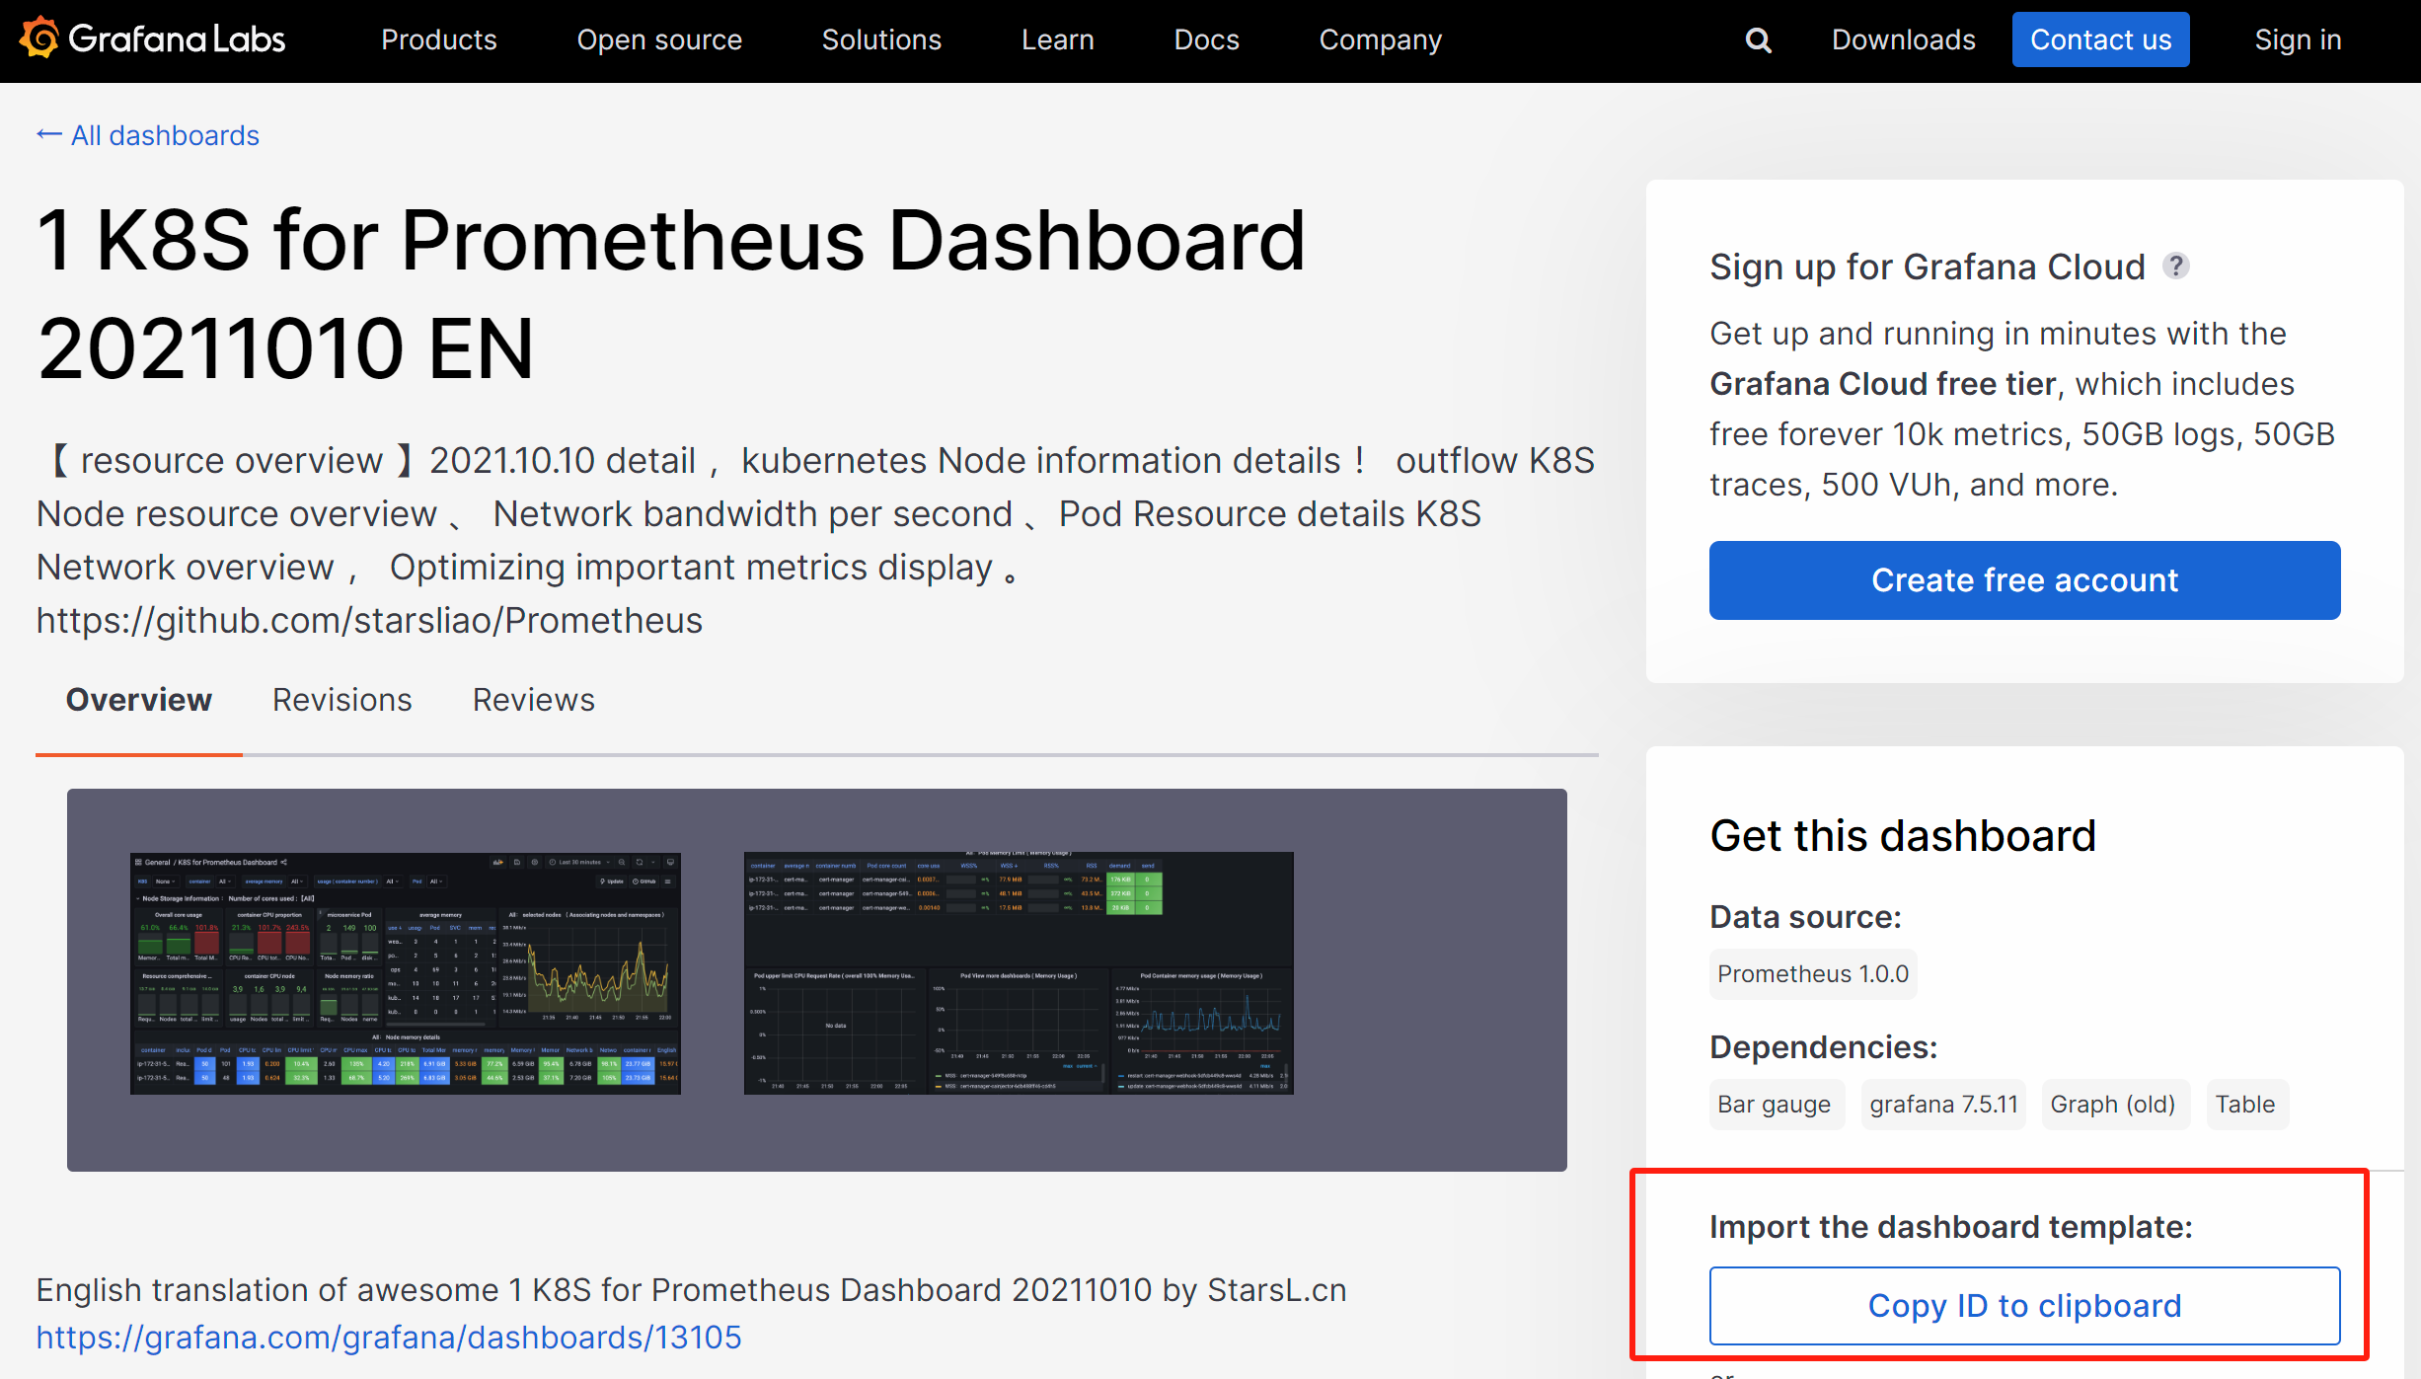This screenshot has height=1379, width=2421.
Task: Open the Open source menu
Action: coord(659,39)
